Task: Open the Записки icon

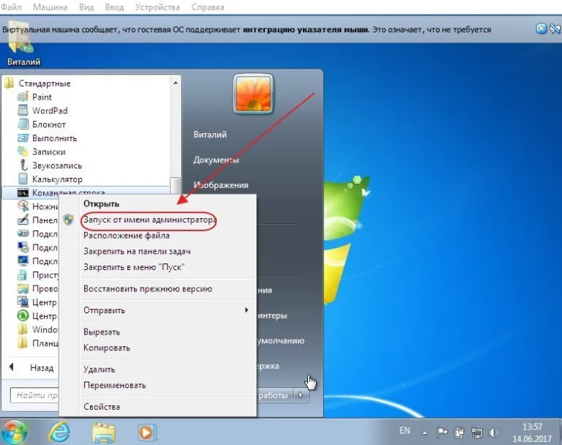Action: pos(23,152)
